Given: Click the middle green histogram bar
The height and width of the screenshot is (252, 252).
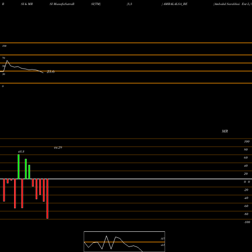Looking at the screenshot, I should pos(26,169).
